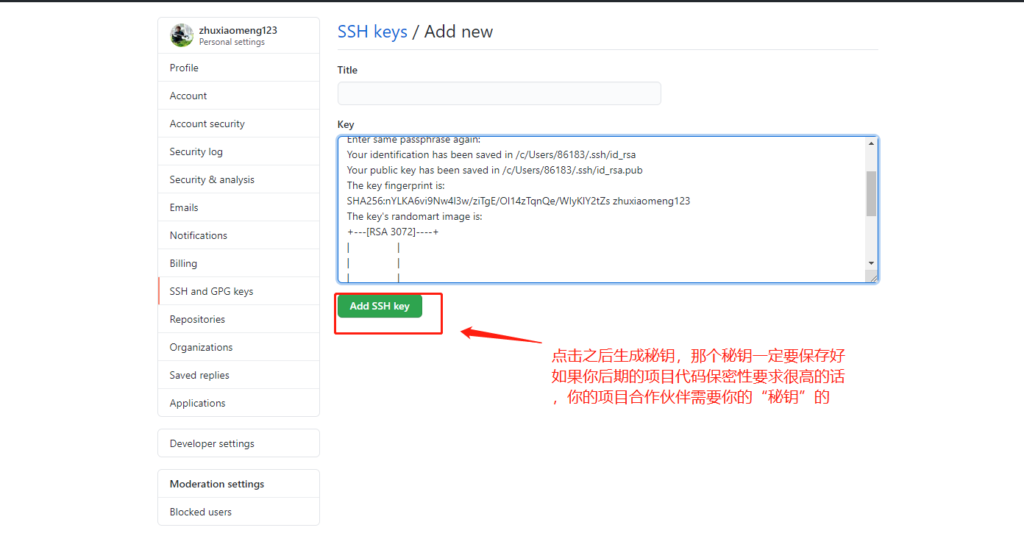Focus the Title input field
Screen dimensions: 1024x536
[499, 93]
